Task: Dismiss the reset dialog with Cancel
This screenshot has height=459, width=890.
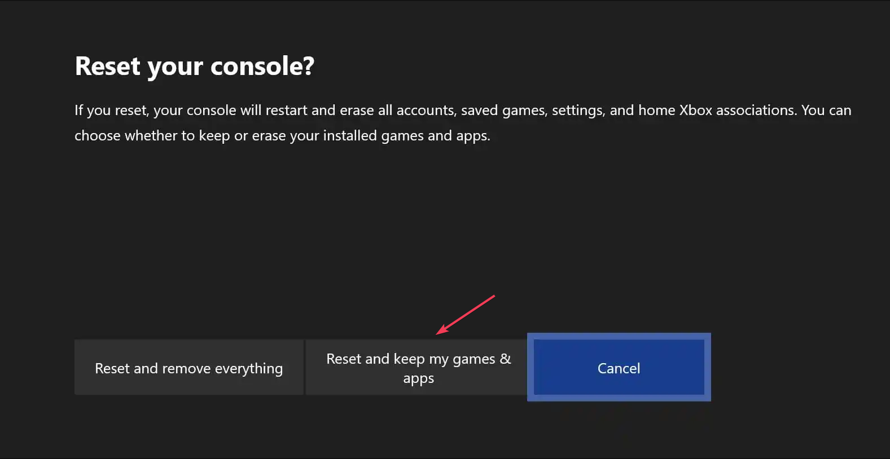Action: tap(619, 368)
